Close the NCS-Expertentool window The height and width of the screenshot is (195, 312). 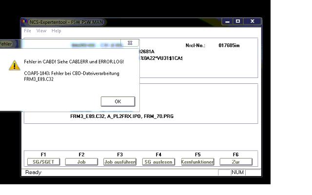pos(252,21)
